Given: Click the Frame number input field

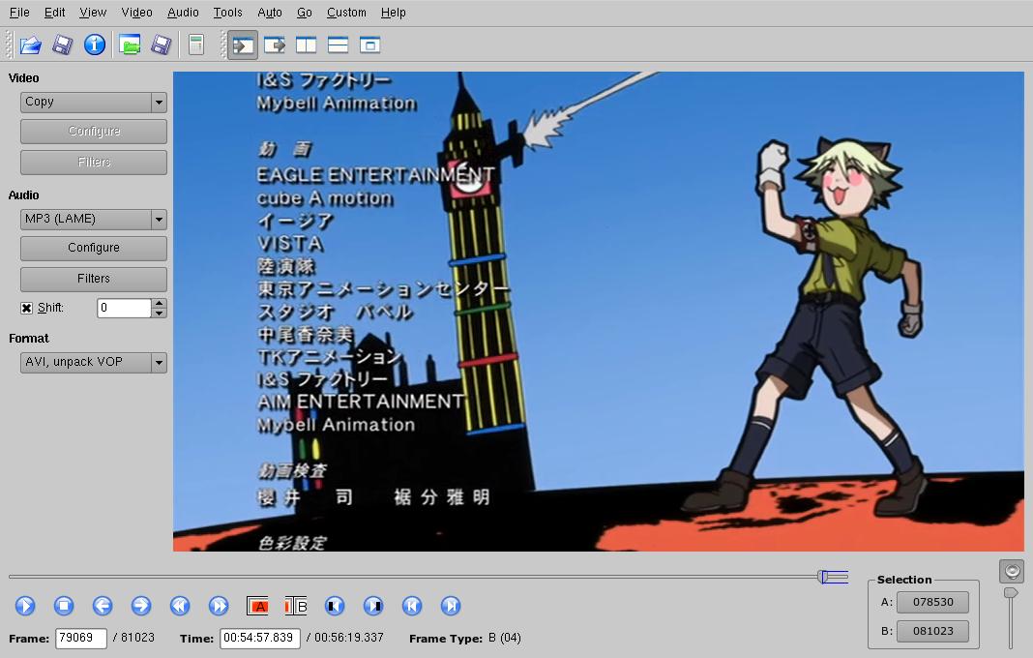Looking at the screenshot, I should 81,639.
